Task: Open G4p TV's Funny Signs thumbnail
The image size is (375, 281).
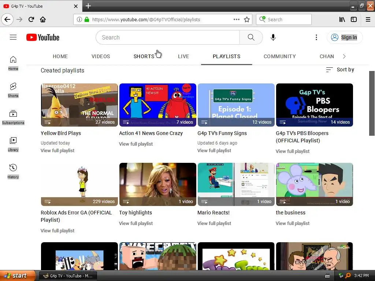Action: (236, 105)
